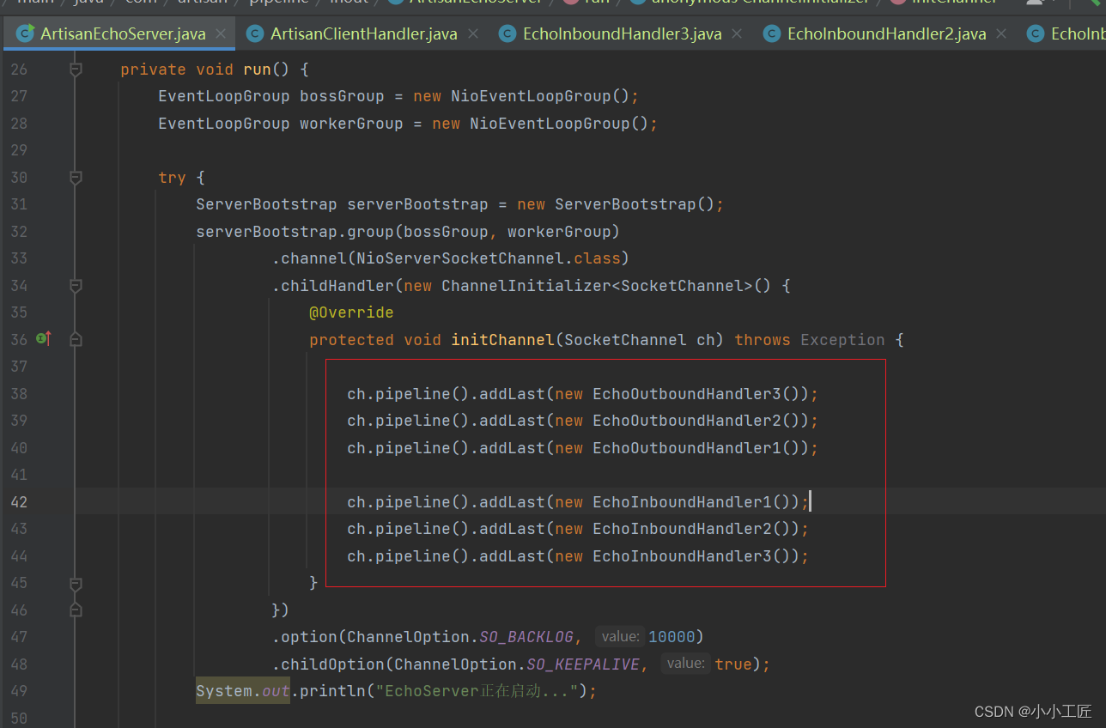Image resolution: width=1106 pixels, height=728 pixels.
Task: Click the fold end marker on line 46
Action: click(76, 610)
